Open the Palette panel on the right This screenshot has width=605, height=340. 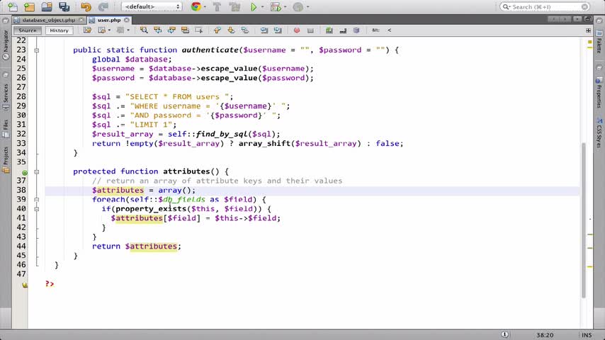pyautogui.click(x=599, y=42)
